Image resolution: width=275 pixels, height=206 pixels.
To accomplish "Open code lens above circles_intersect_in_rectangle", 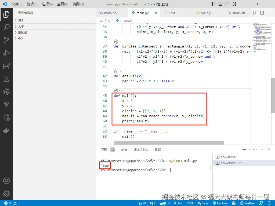I will coord(118,42).
